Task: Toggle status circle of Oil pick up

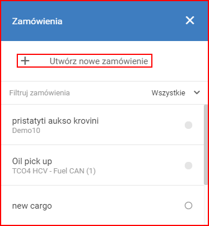Action: click(x=188, y=165)
